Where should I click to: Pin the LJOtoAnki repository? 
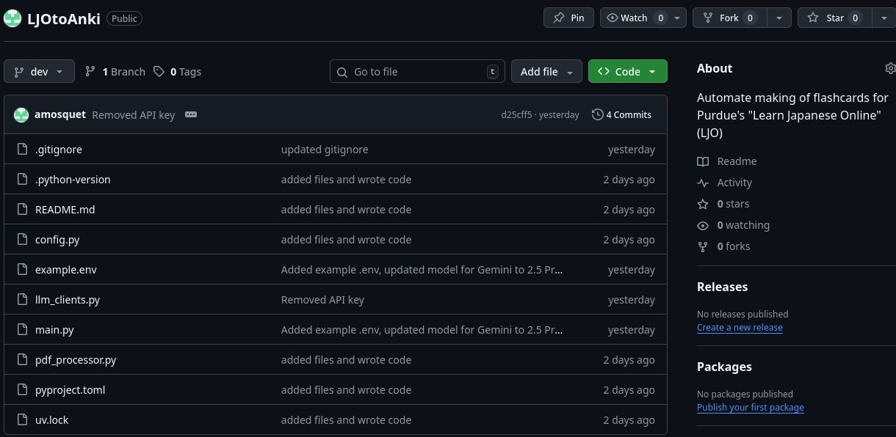pos(569,18)
